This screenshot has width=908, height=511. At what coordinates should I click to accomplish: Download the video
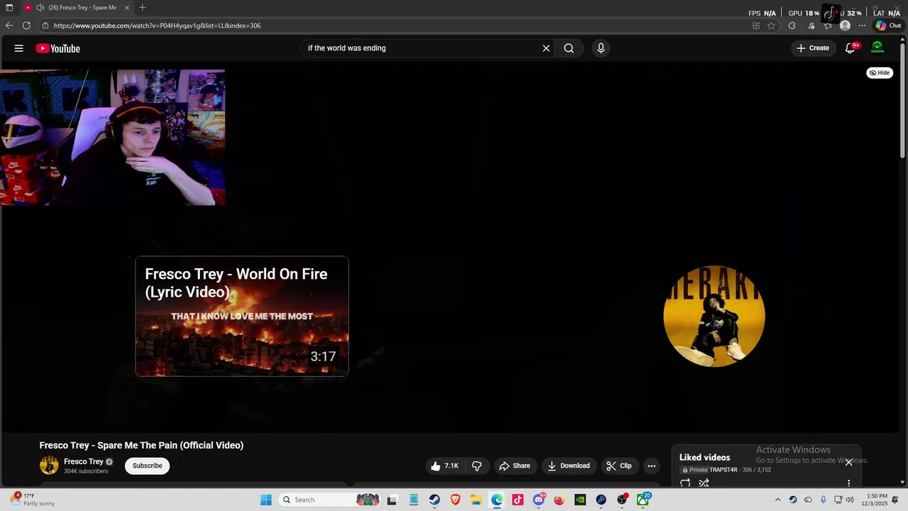tap(569, 466)
